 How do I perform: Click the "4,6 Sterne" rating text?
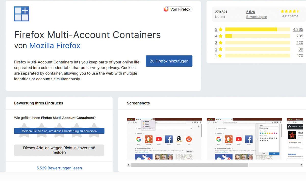(x=290, y=16)
